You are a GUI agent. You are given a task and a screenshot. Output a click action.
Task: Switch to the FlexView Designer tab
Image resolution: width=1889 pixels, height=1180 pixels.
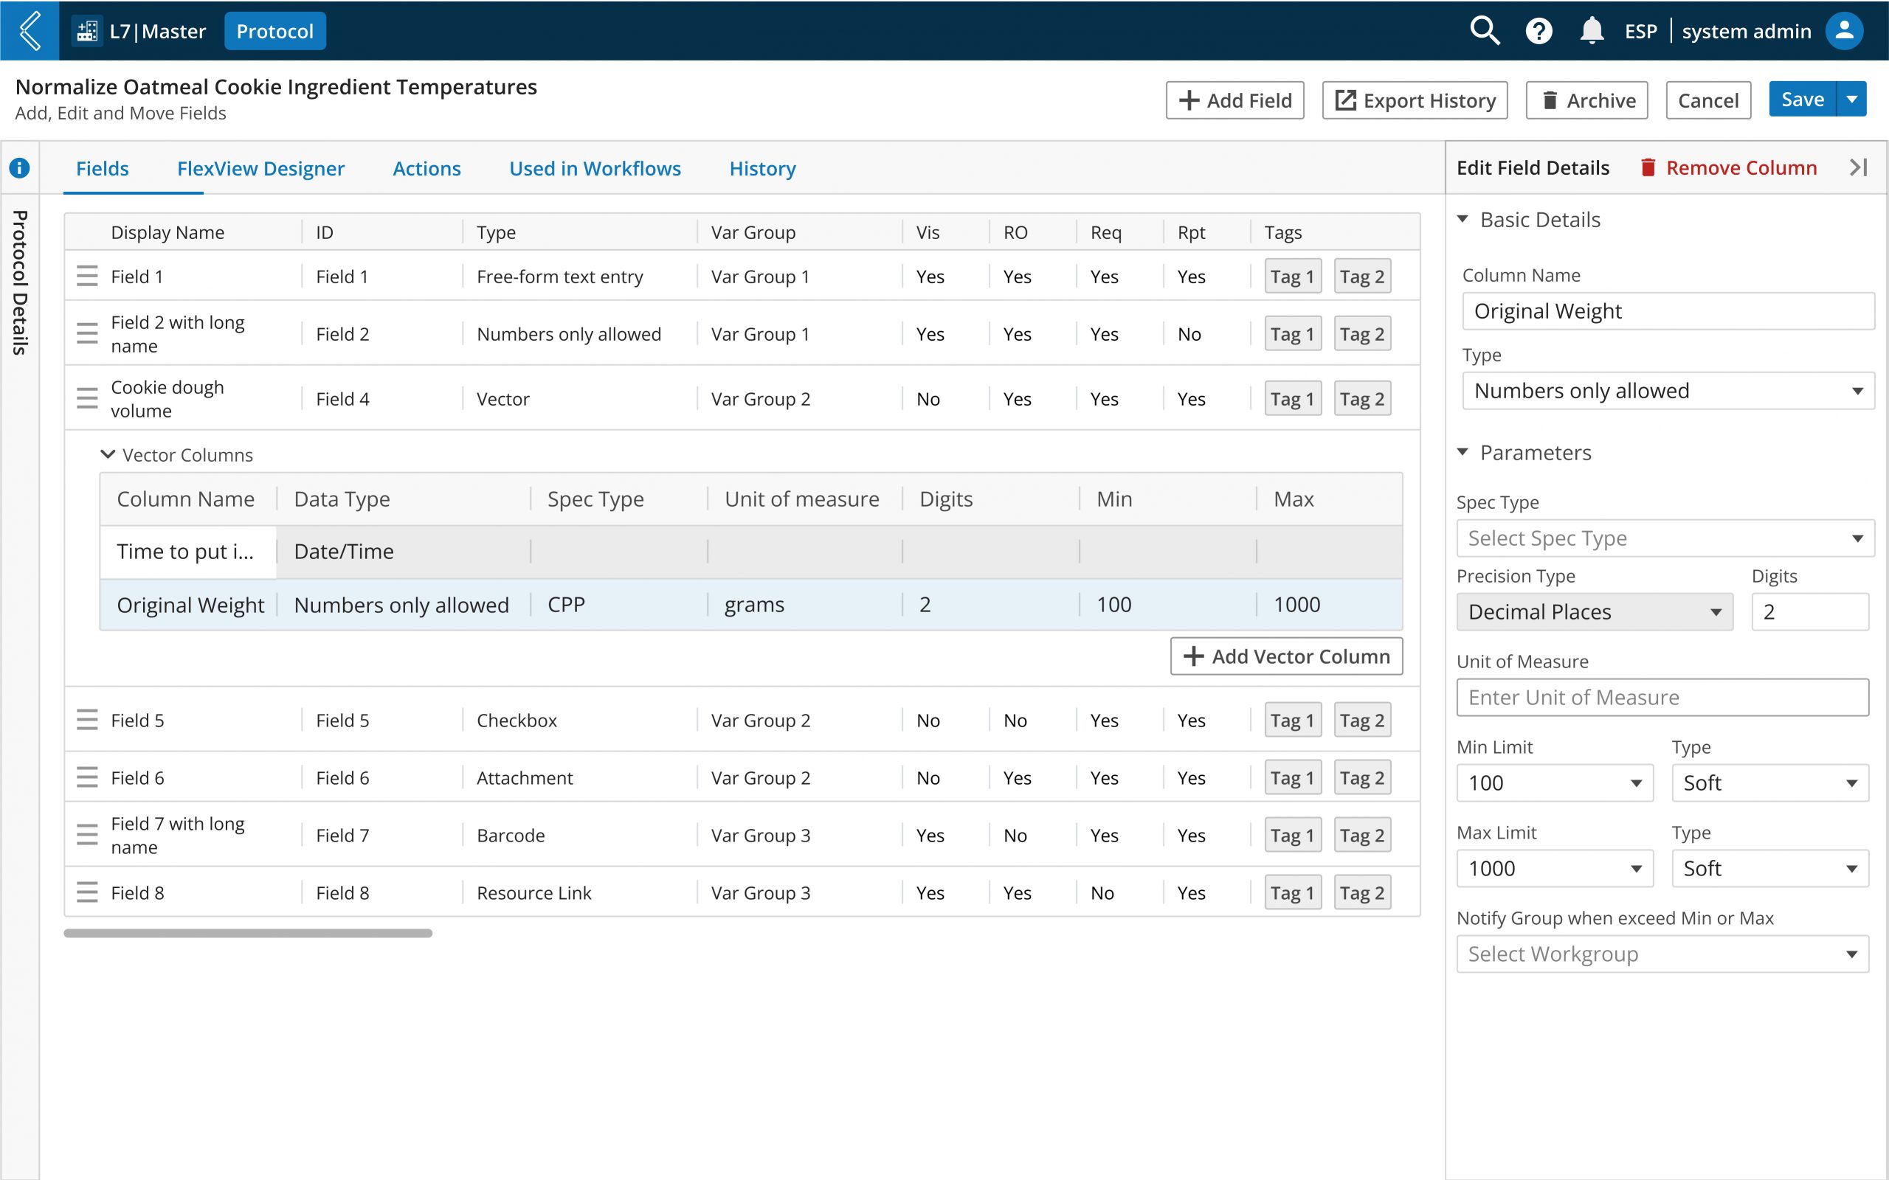point(260,169)
